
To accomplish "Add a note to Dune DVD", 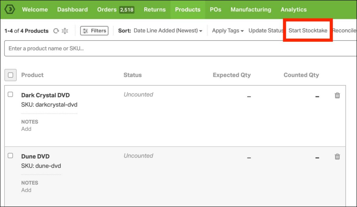I will pos(26,190).
